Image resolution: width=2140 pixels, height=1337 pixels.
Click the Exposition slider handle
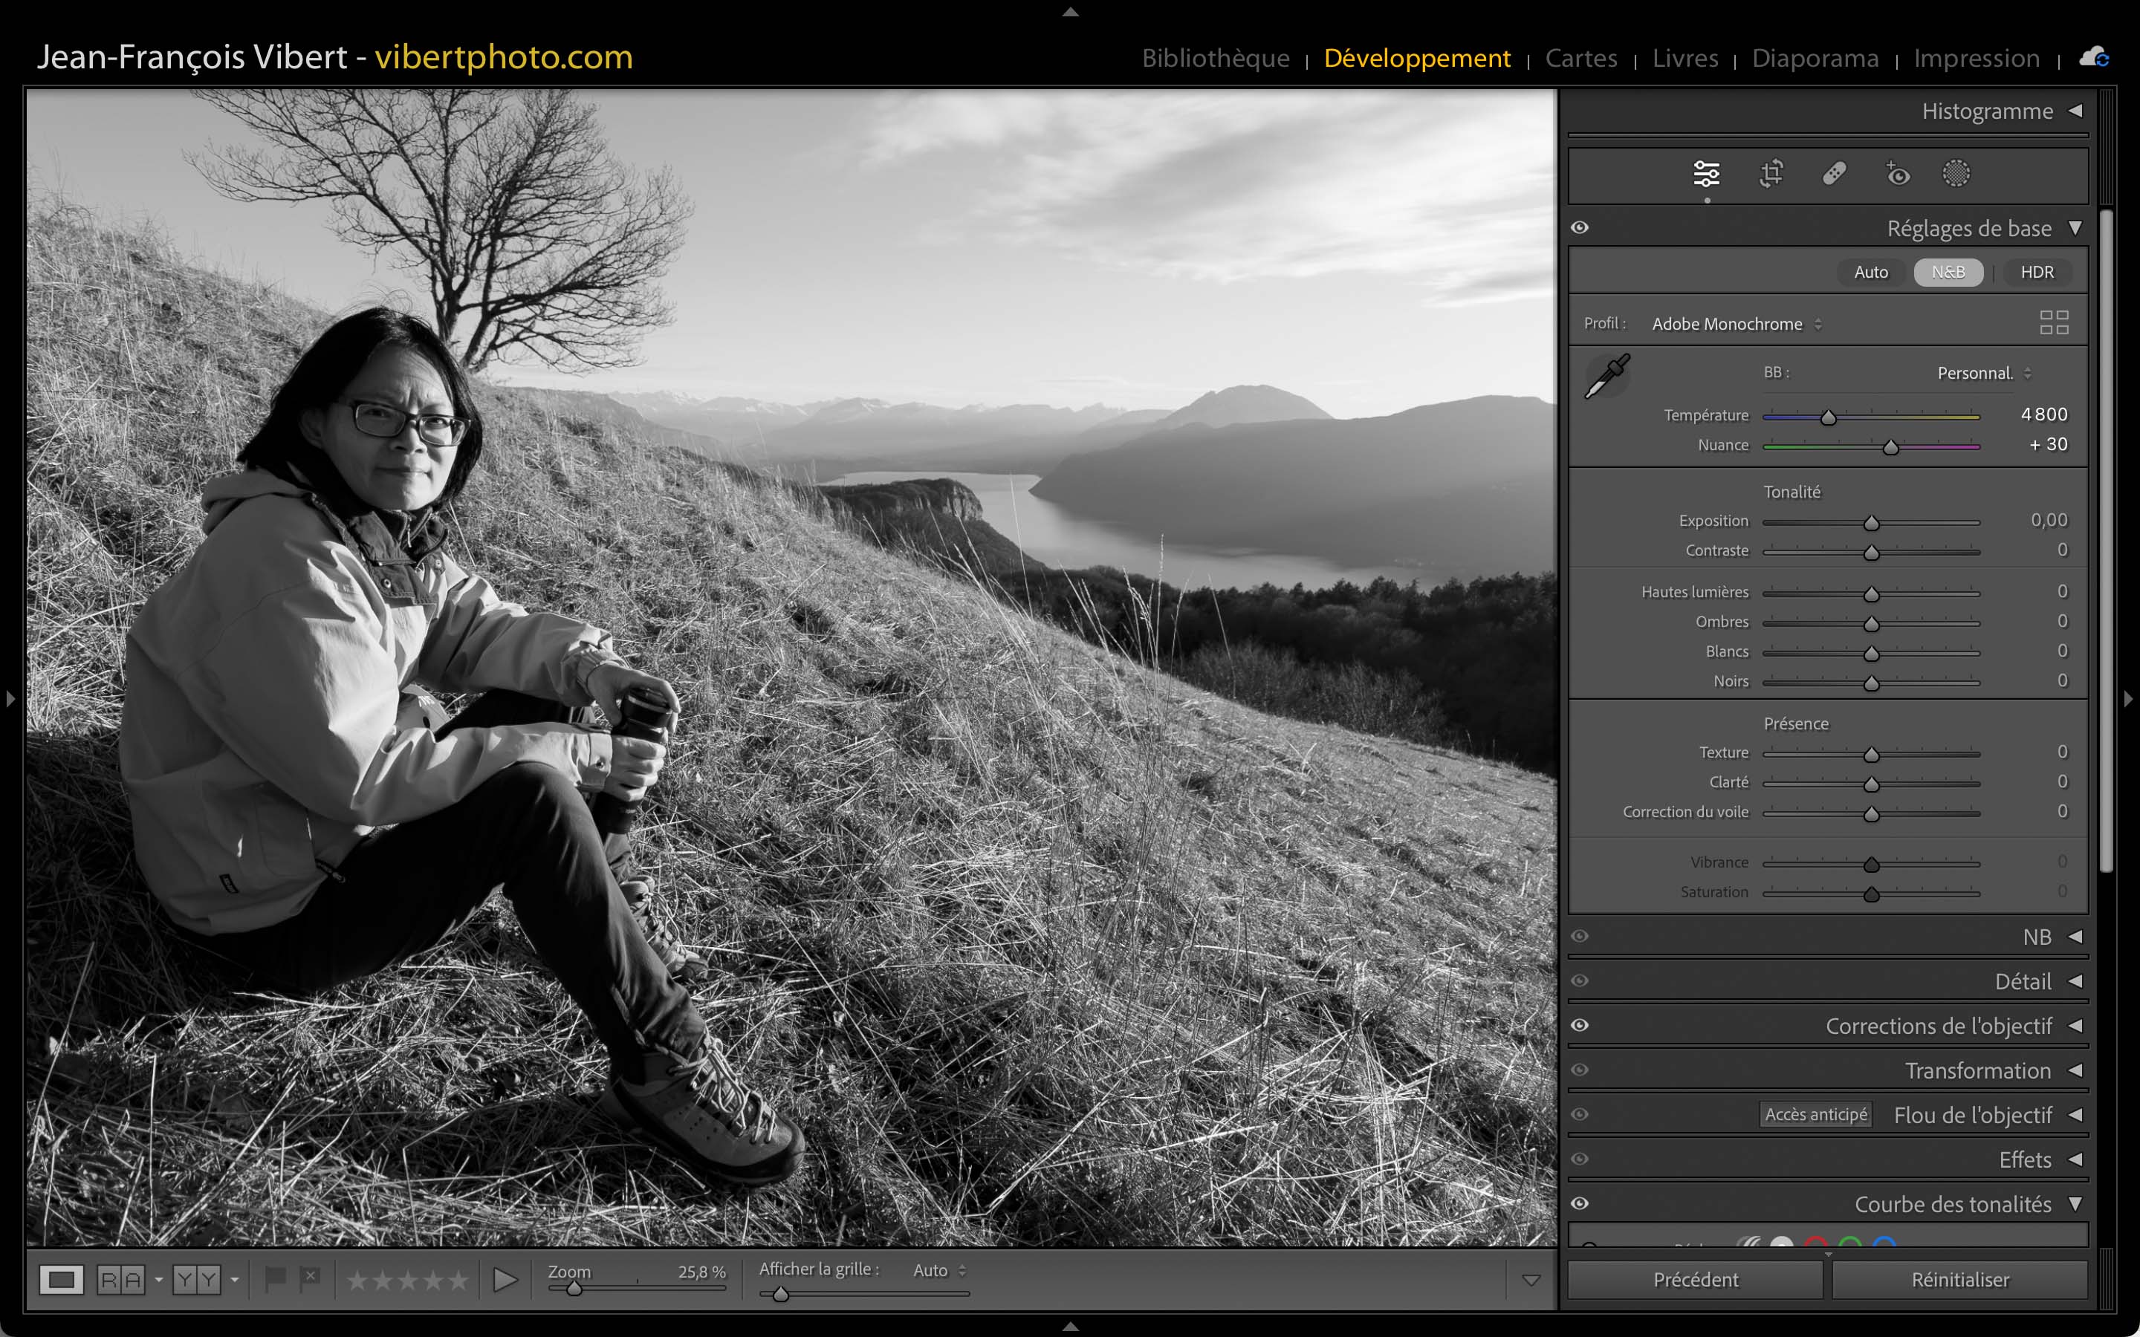pos(1871,524)
